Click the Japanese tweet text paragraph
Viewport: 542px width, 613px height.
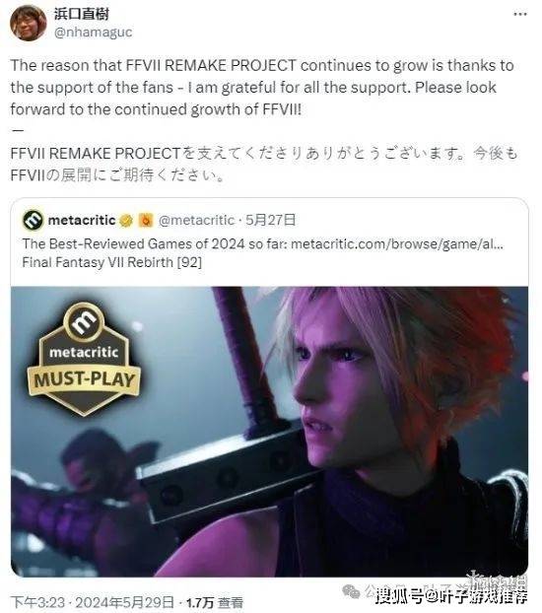coord(264,164)
